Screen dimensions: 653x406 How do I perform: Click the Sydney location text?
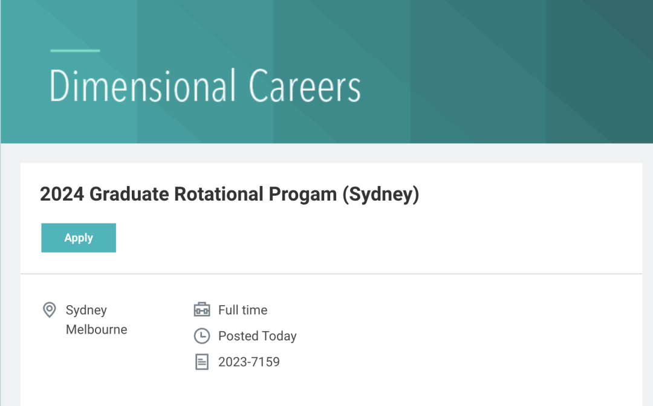tap(86, 310)
